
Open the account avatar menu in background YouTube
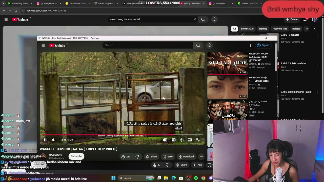[x=315, y=19]
